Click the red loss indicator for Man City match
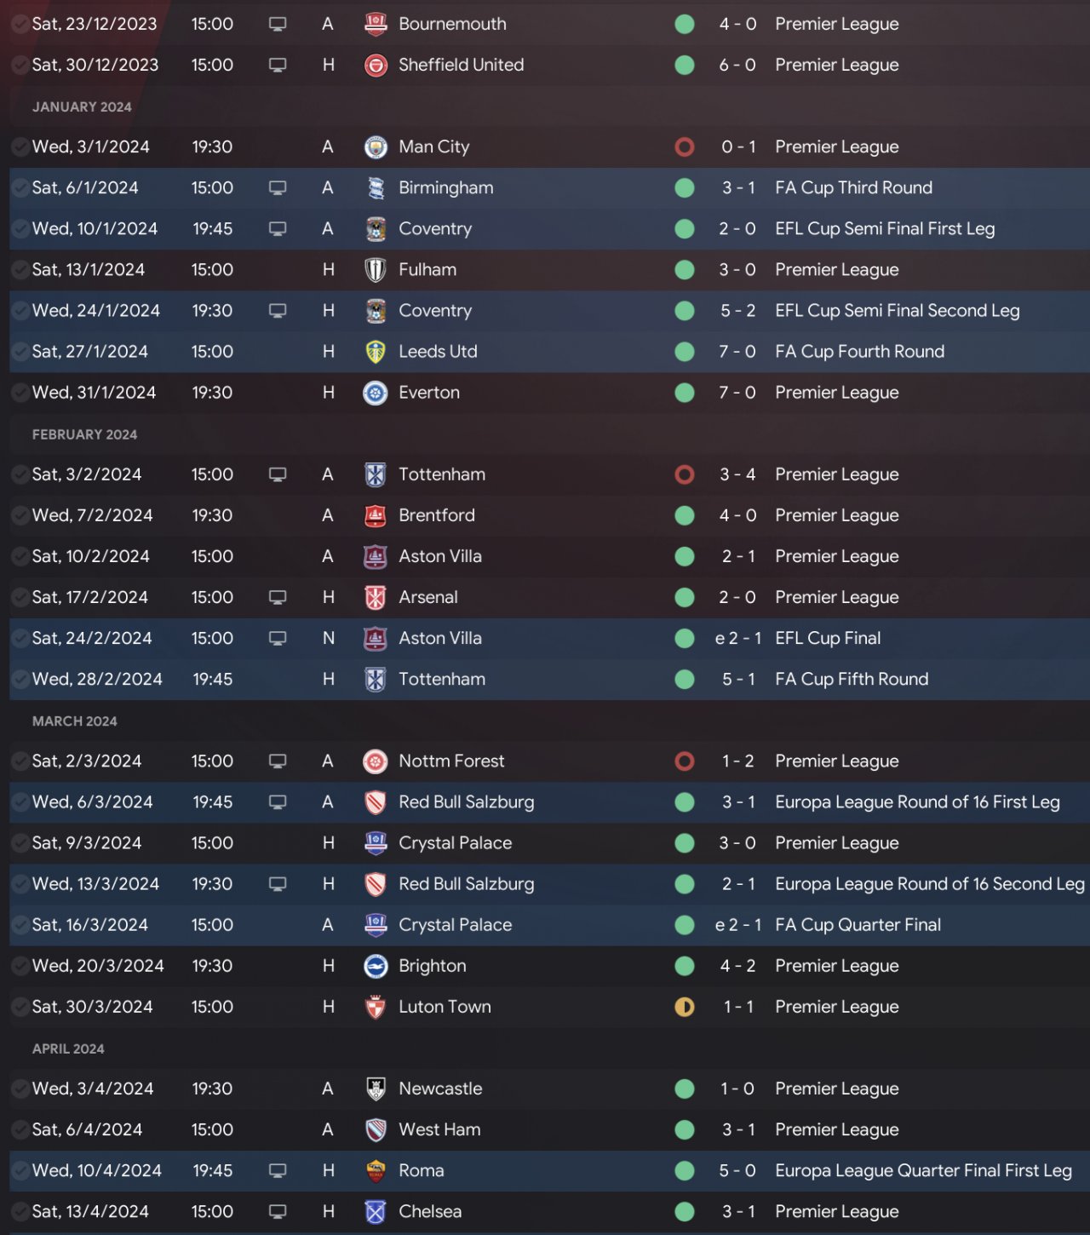1090x1235 pixels. (685, 147)
